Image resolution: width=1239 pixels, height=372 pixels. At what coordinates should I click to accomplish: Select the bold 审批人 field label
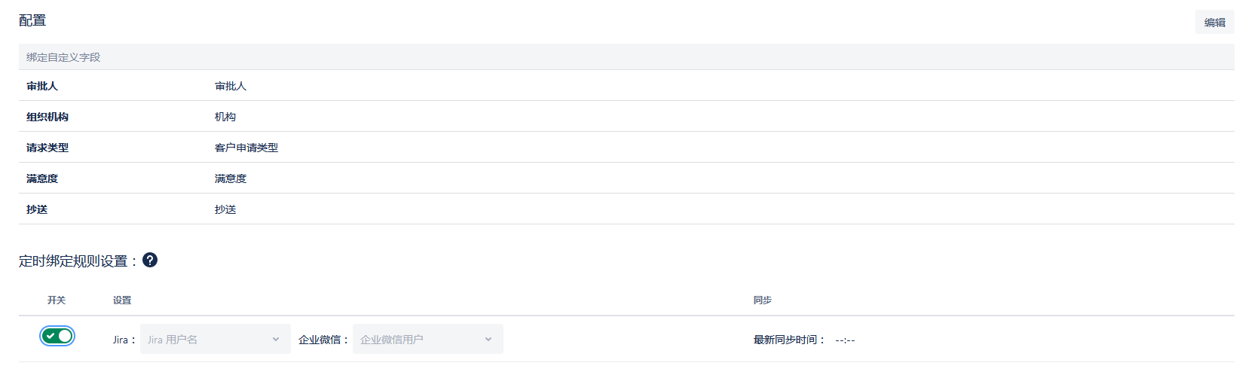pos(42,87)
